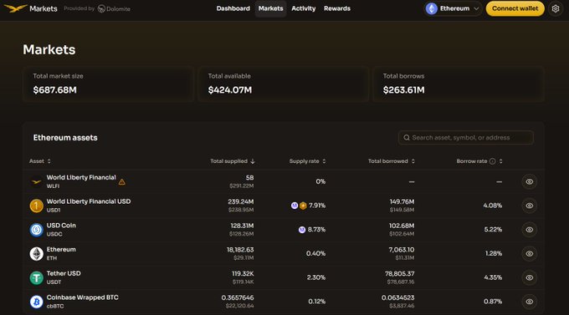
Task: Select the Markets tab
Action: [271, 8]
